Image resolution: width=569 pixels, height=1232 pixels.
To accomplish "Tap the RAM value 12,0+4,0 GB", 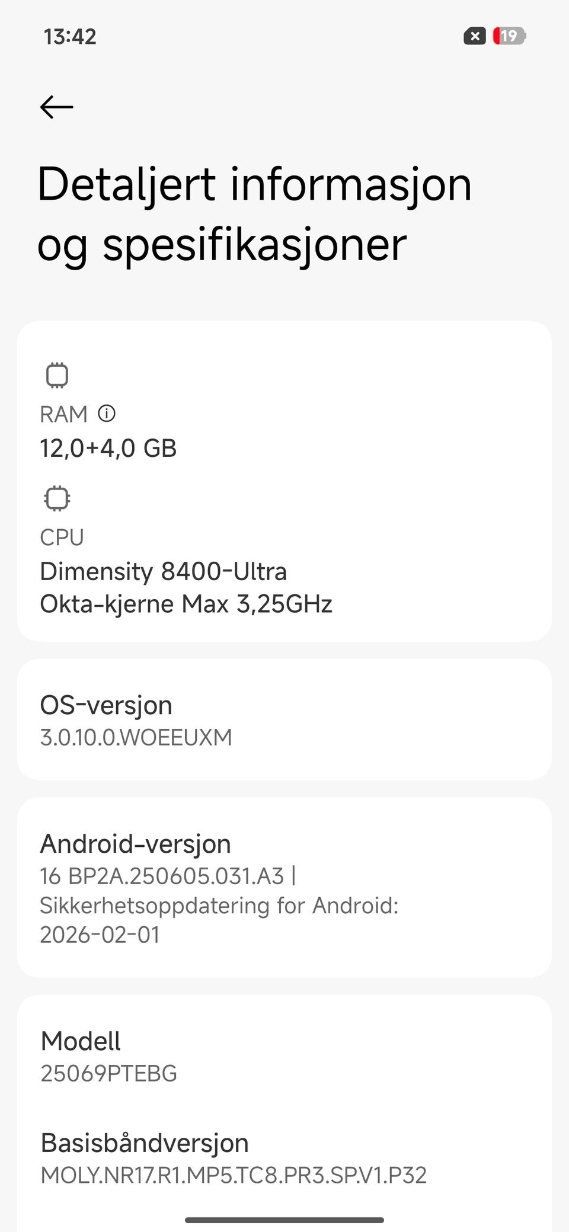I will [x=108, y=448].
